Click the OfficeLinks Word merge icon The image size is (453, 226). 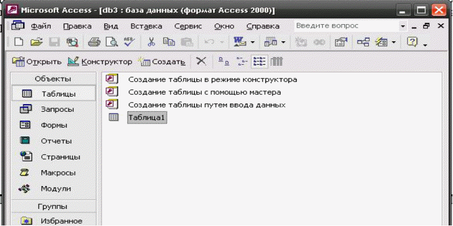tap(239, 42)
